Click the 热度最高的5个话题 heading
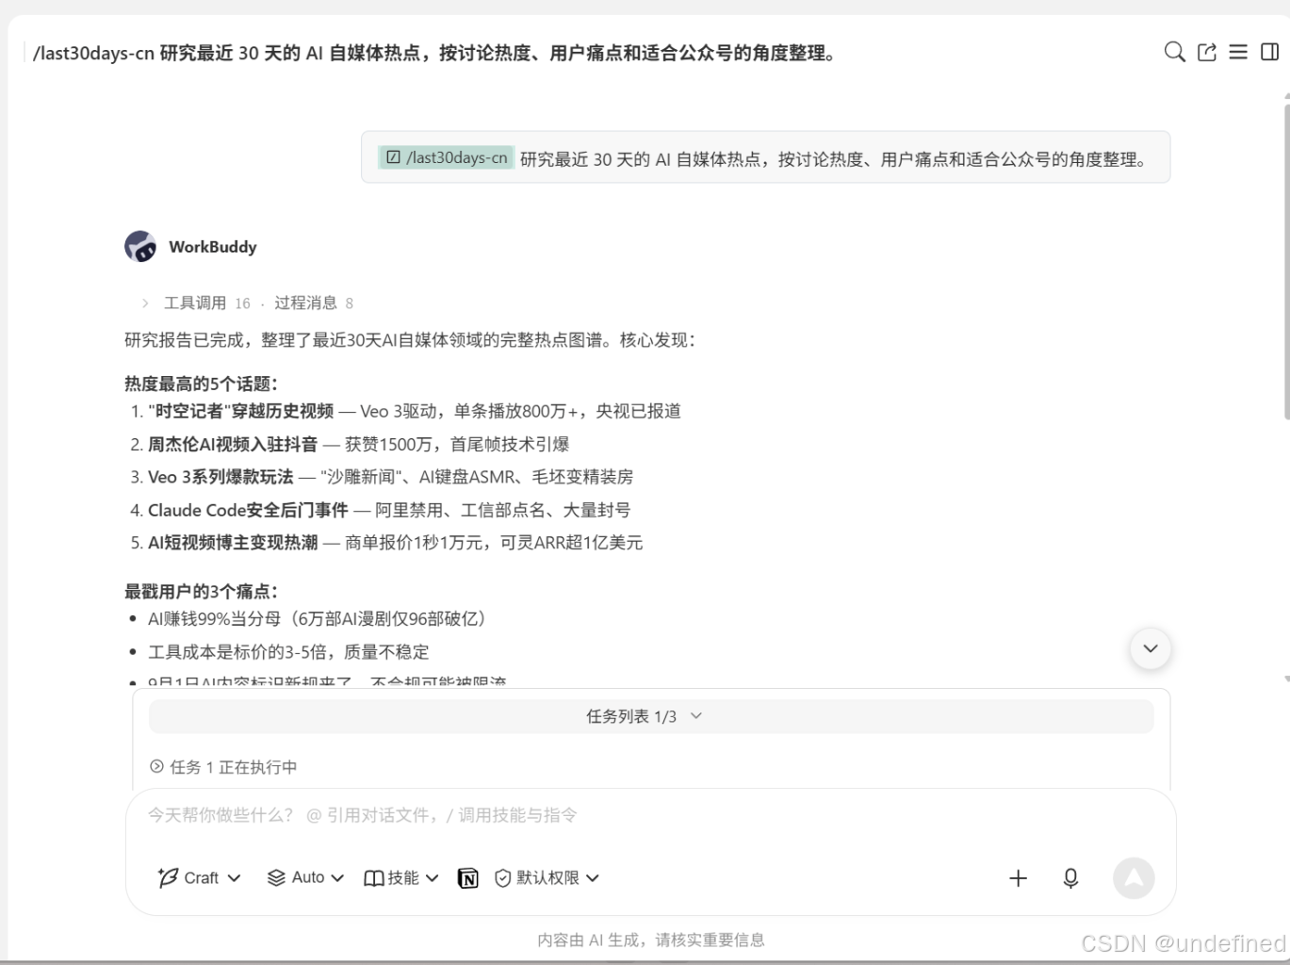1290x965 pixels. coord(201,384)
